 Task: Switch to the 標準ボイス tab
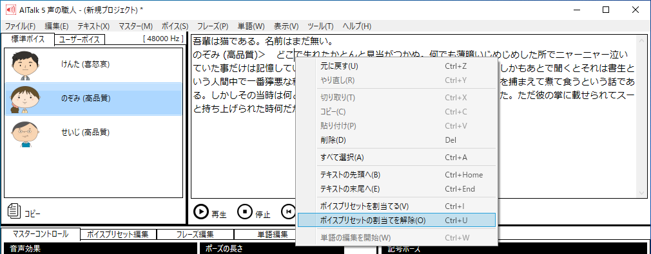coord(28,39)
